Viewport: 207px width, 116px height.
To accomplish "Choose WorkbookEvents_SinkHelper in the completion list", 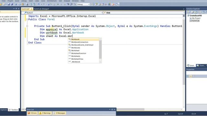I will [83, 45].
